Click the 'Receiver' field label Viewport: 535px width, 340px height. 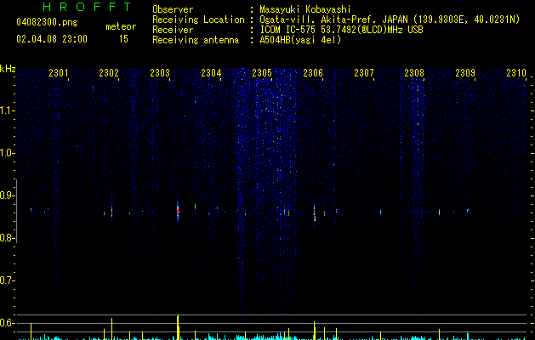click(x=173, y=30)
